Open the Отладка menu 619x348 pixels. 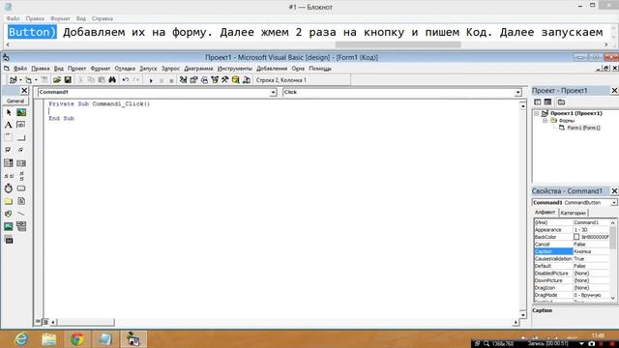125,69
